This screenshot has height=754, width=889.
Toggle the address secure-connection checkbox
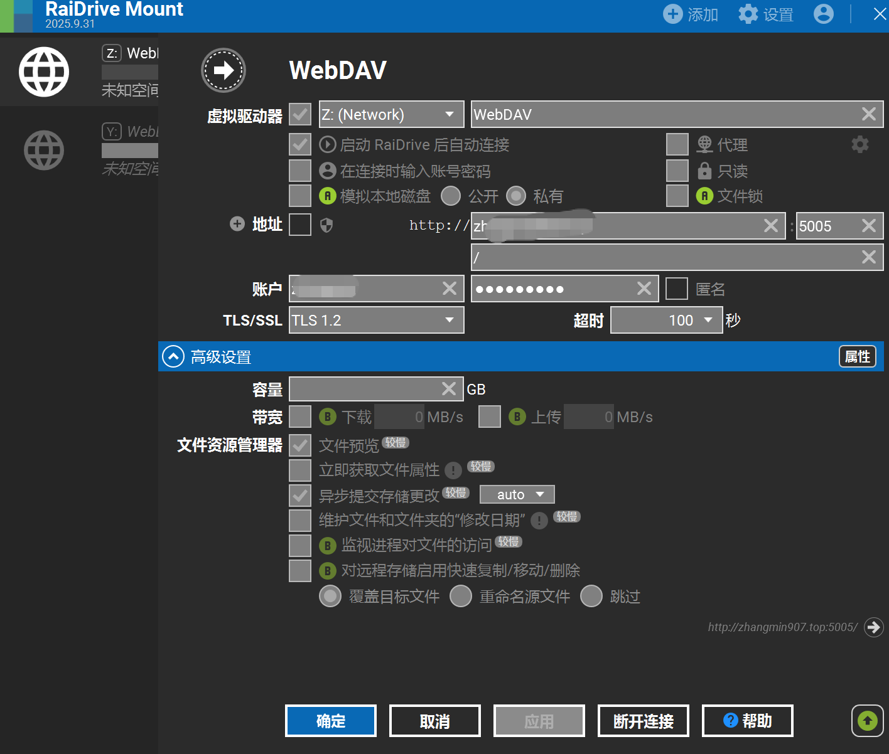pyautogui.click(x=300, y=225)
